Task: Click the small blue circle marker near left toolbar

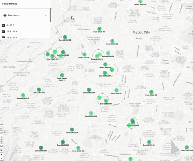Action: tap(5, 132)
